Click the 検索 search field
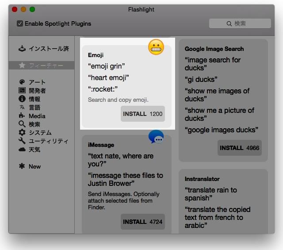 click(240, 23)
